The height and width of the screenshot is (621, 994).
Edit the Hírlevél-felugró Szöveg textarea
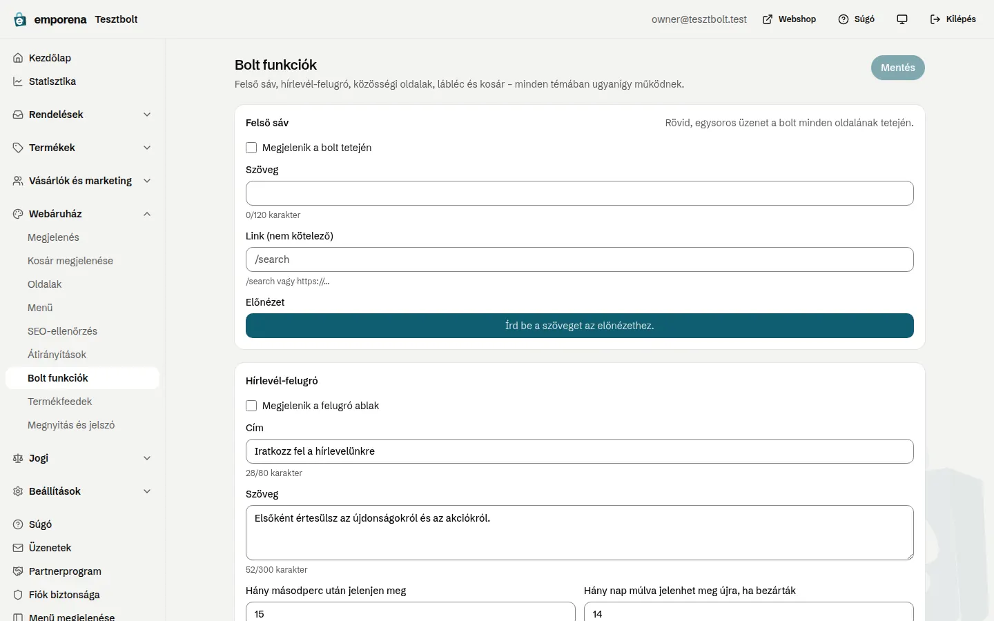click(x=580, y=533)
